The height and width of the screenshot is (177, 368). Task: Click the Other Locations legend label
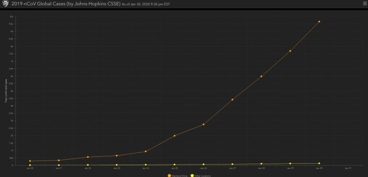pyautogui.click(x=202, y=176)
